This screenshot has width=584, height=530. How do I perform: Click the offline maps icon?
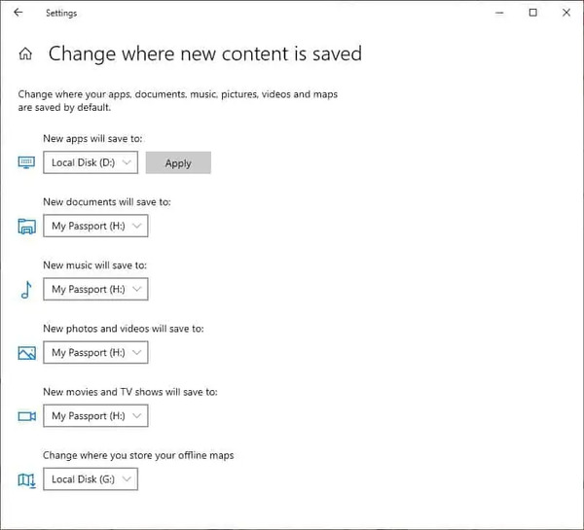(27, 480)
